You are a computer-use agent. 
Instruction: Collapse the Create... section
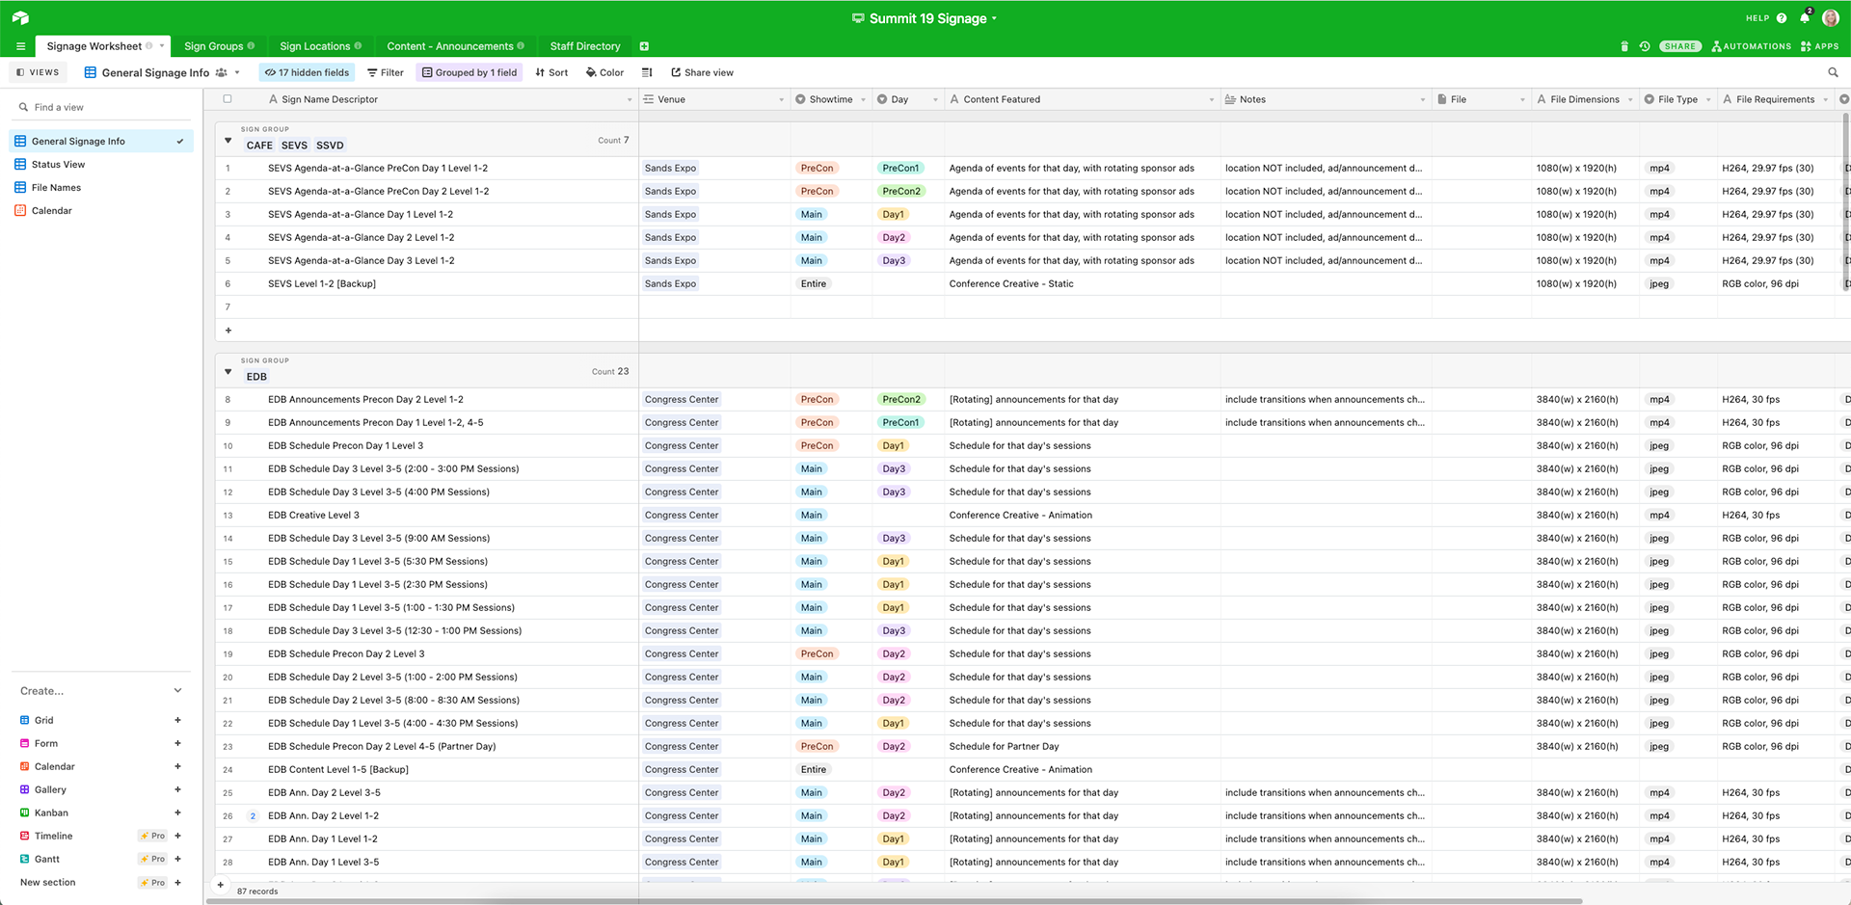tap(177, 690)
